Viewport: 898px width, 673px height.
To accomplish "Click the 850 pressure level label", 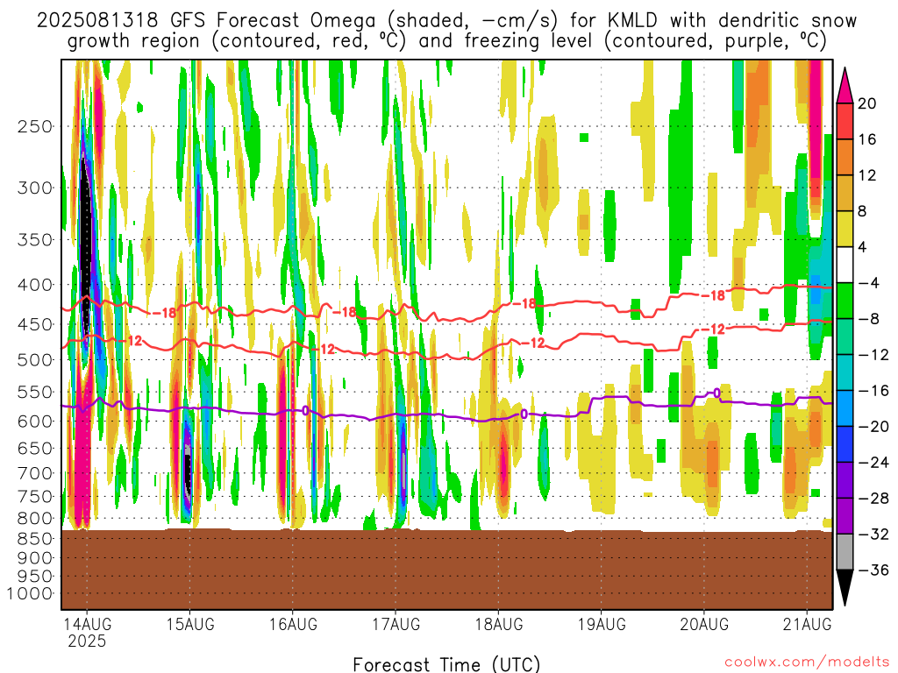I will pos(35,539).
